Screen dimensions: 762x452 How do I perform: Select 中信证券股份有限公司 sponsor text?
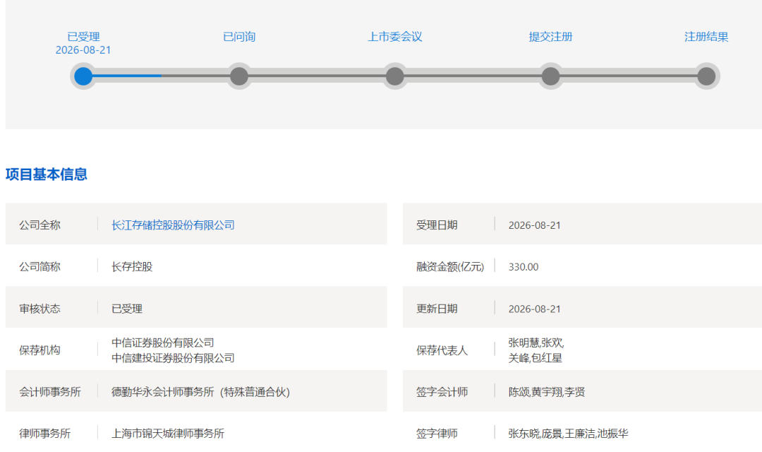point(163,343)
